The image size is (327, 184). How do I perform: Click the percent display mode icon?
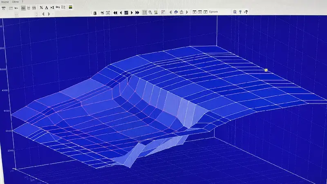[41, 7]
